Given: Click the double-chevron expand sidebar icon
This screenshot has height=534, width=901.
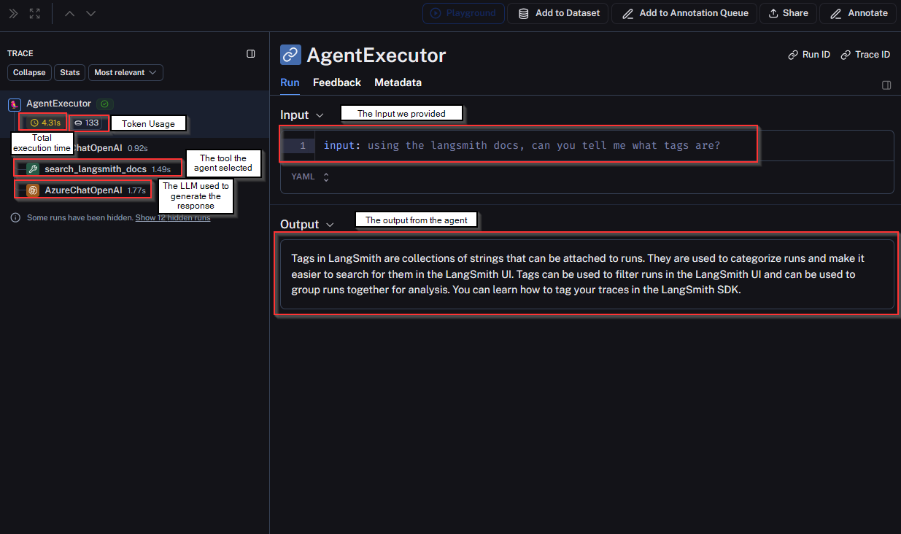Looking at the screenshot, I should (x=13, y=13).
